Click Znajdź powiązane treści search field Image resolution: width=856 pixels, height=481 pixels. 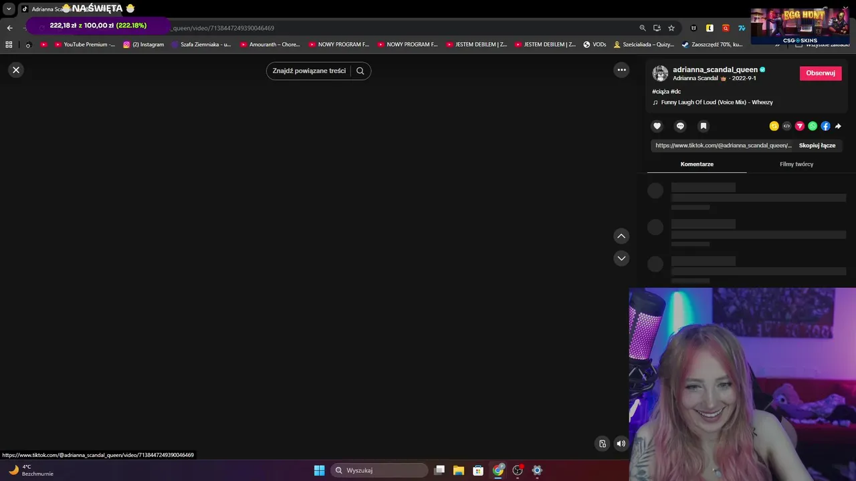point(309,71)
